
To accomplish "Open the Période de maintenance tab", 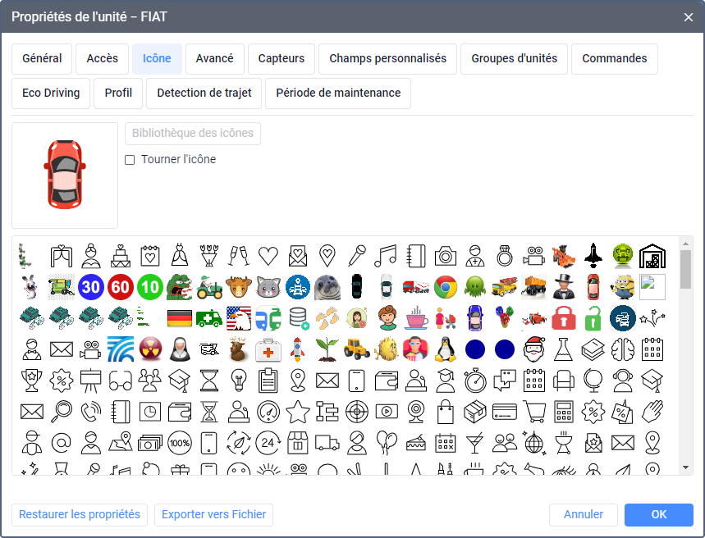I will (338, 93).
